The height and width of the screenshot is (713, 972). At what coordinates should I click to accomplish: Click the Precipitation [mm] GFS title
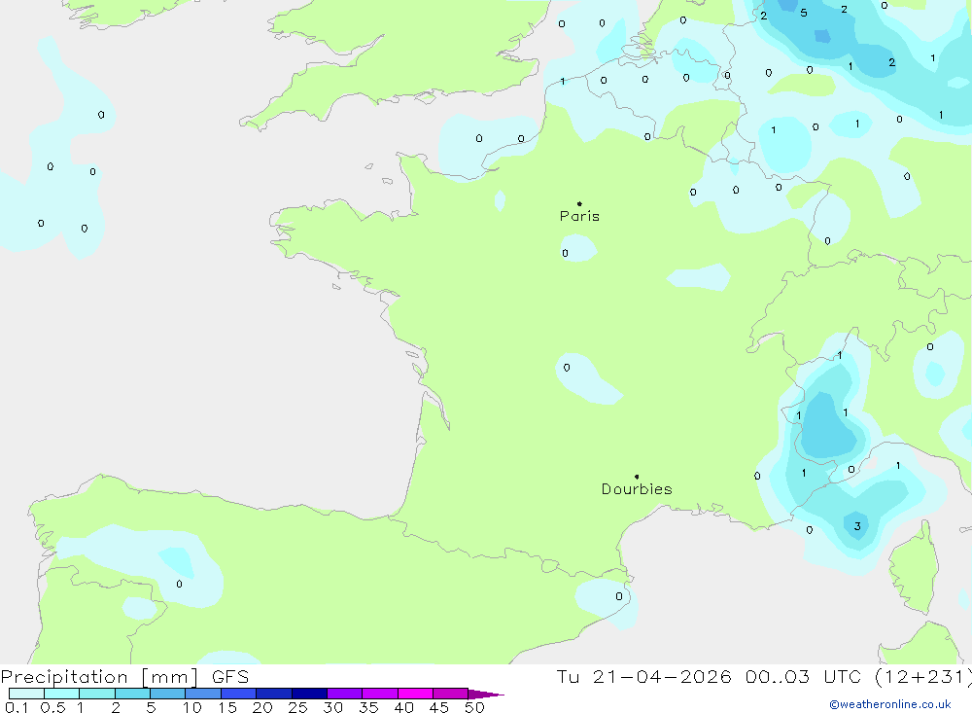(x=124, y=676)
